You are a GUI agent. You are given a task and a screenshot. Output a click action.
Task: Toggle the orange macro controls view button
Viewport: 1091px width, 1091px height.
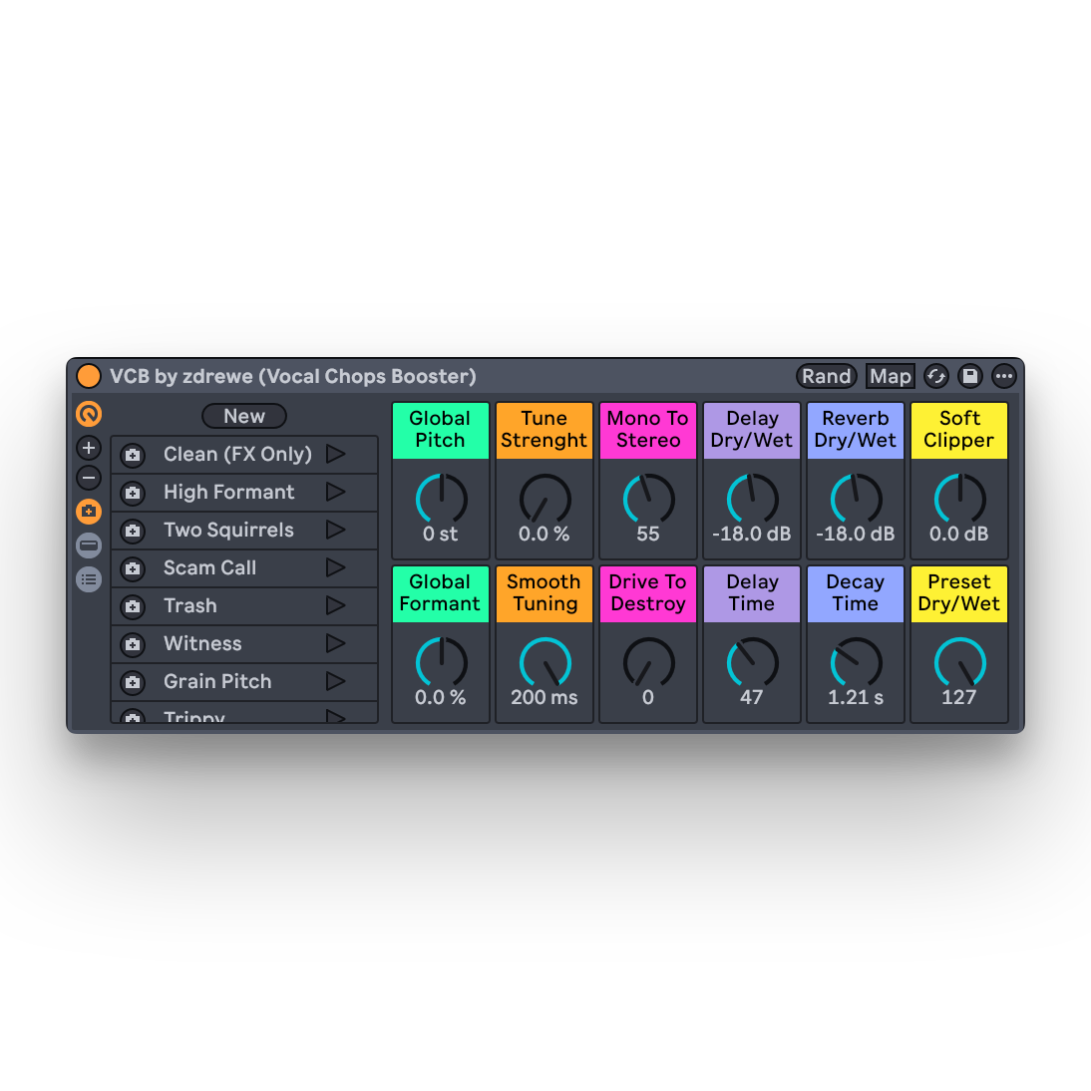[x=89, y=414]
